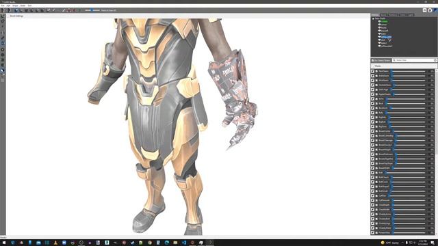The image size is (438, 246).
Task: Open the Windows Start menu
Action: (x=4, y=243)
